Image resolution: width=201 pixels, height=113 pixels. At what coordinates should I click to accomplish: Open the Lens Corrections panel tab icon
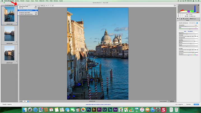[x=187, y=18]
